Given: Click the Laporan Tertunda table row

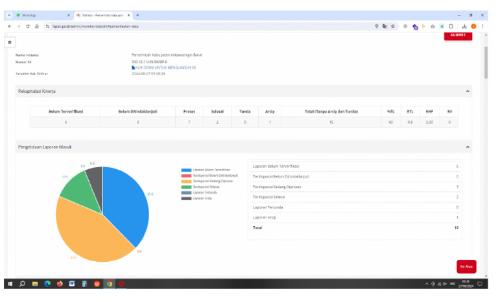Looking at the screenshot, I should [355, 207].
